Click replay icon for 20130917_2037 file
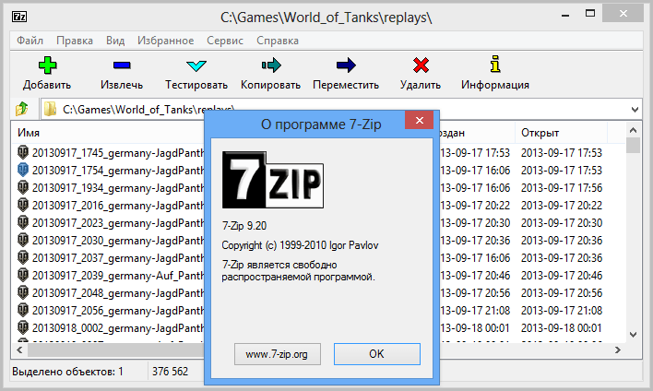The width and height of the screenshot is (653, 391). pos(23,257)
